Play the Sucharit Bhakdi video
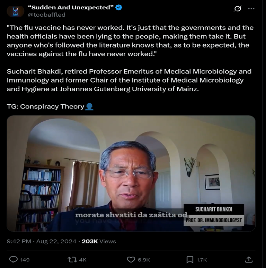 [131, 173]
